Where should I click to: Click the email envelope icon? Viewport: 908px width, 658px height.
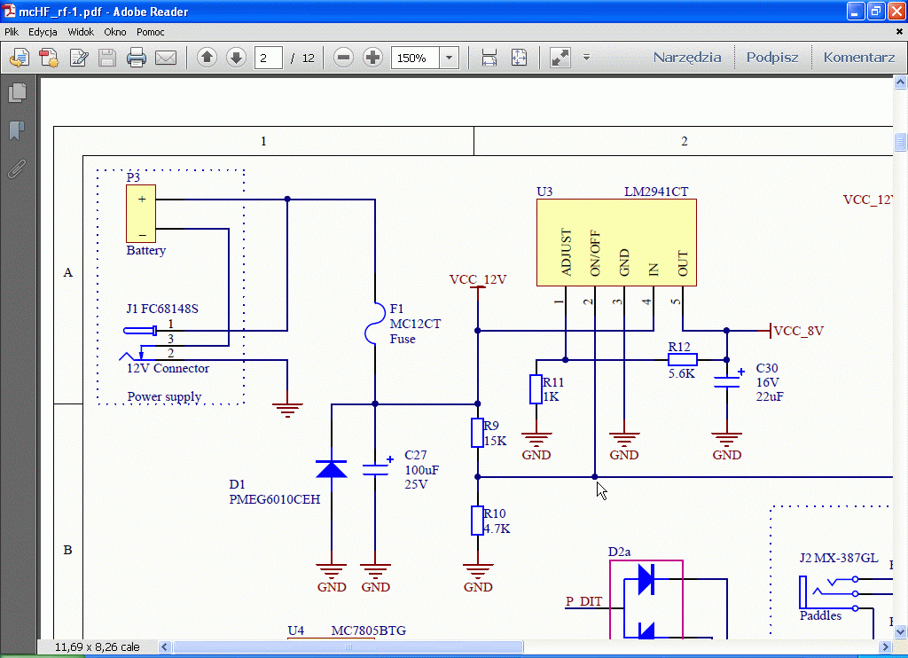tap(166, 58)
